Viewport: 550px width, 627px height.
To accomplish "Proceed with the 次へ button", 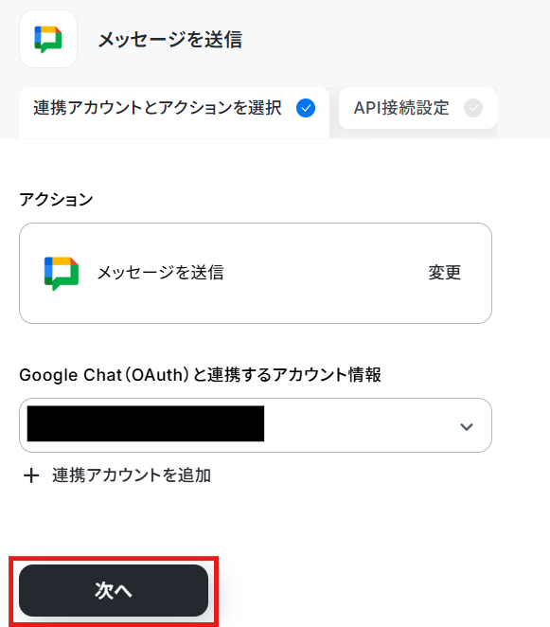I will pyautogui.click(x=114, y=590).
